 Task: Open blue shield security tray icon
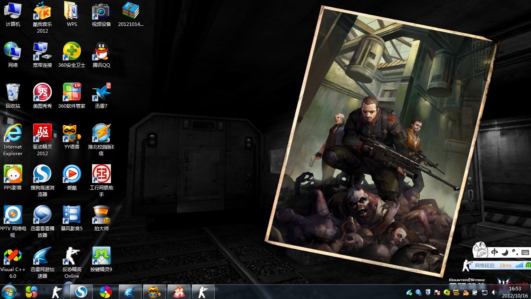428,292
